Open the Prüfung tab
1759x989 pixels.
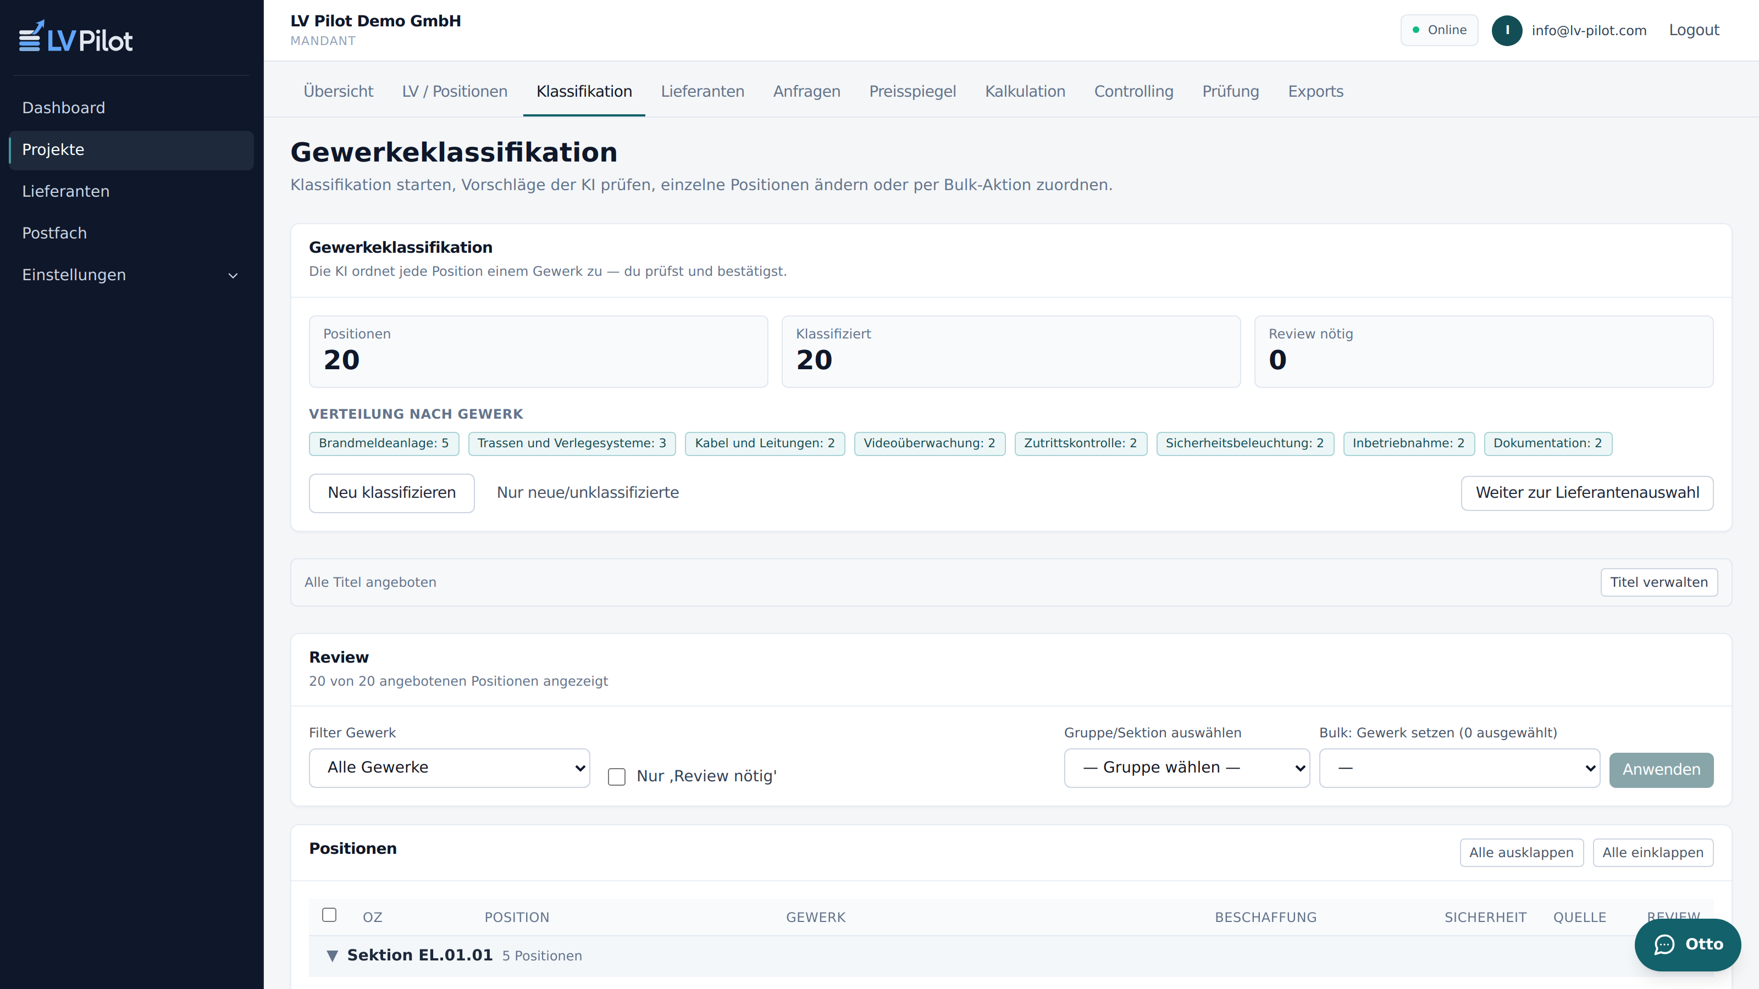point(1231,91)
